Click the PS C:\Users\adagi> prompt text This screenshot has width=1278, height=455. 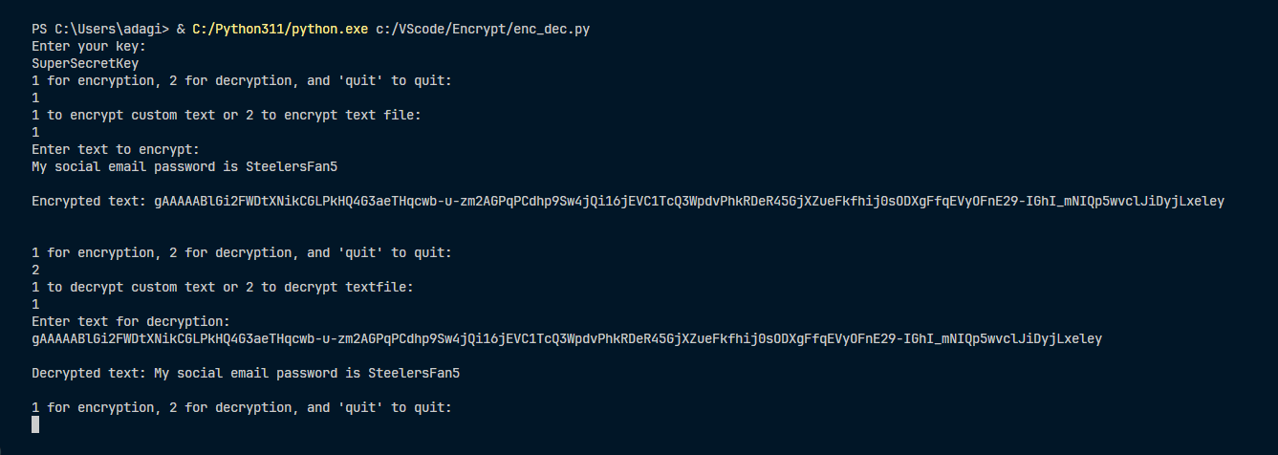pyautogui.click(x=99, y=29)
